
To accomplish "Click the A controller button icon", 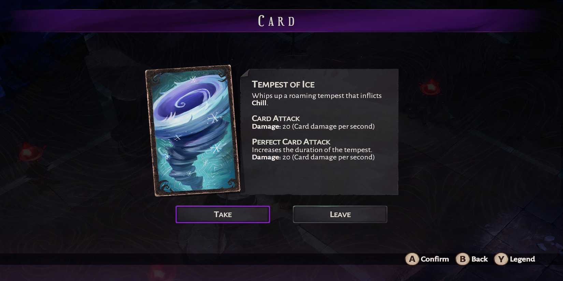I will pos(412,259).
